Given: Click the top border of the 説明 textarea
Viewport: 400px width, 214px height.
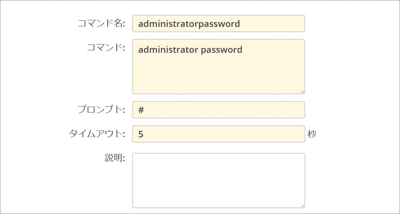Looking at the screenshot, I should click(218, 153).
